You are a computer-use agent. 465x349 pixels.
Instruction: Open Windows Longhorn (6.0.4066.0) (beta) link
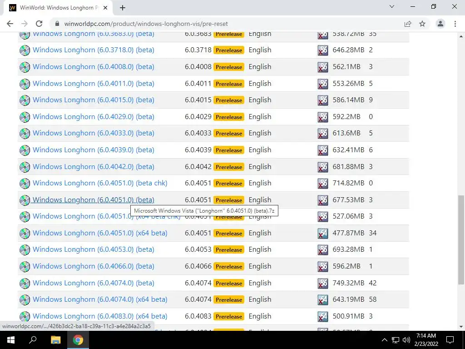tap(94, 266)
